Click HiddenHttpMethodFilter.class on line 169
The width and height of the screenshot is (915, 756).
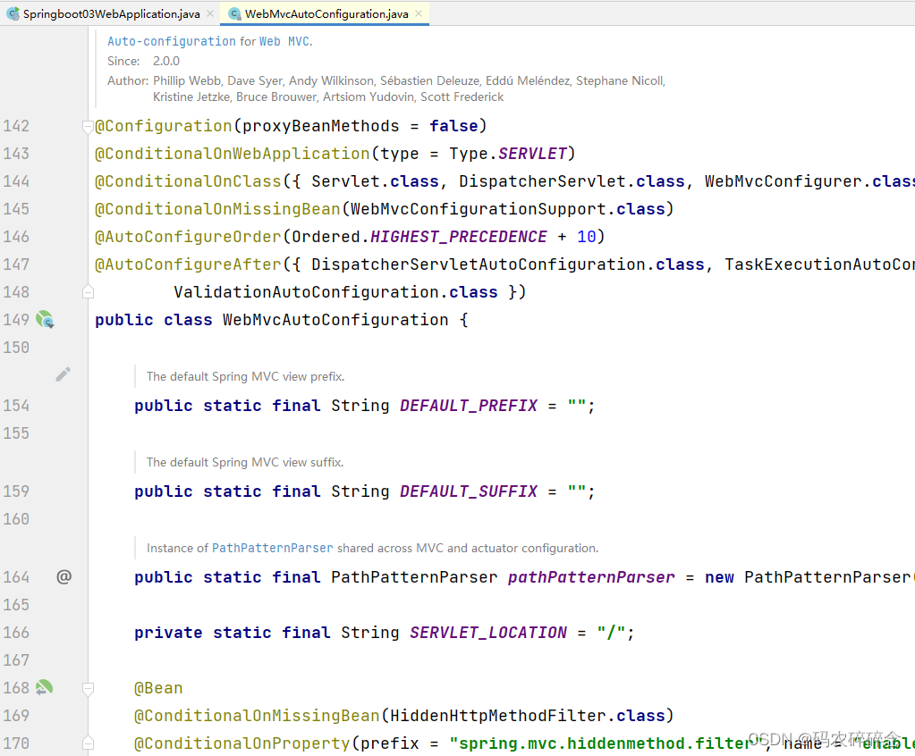[527, 716]
